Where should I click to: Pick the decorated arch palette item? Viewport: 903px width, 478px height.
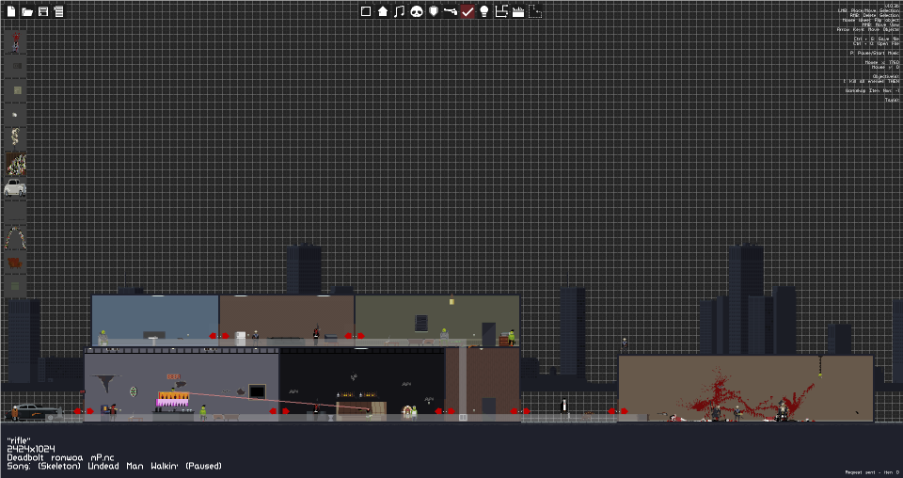click(x=16, y=238)
